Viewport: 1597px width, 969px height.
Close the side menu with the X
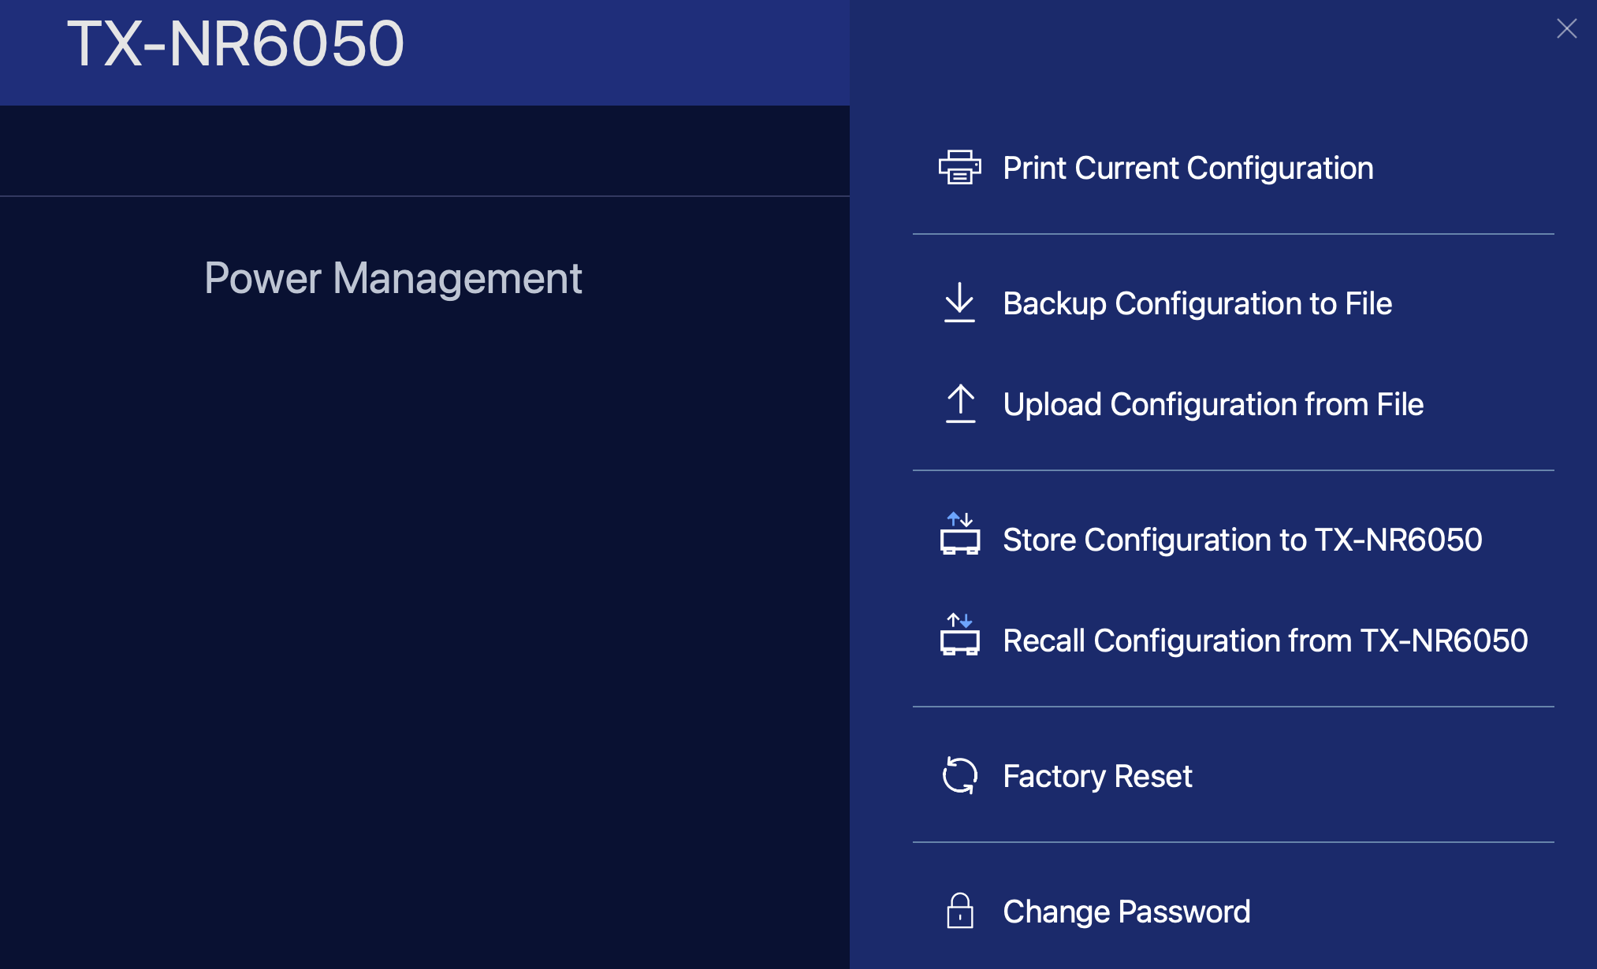pos(1566,29)
